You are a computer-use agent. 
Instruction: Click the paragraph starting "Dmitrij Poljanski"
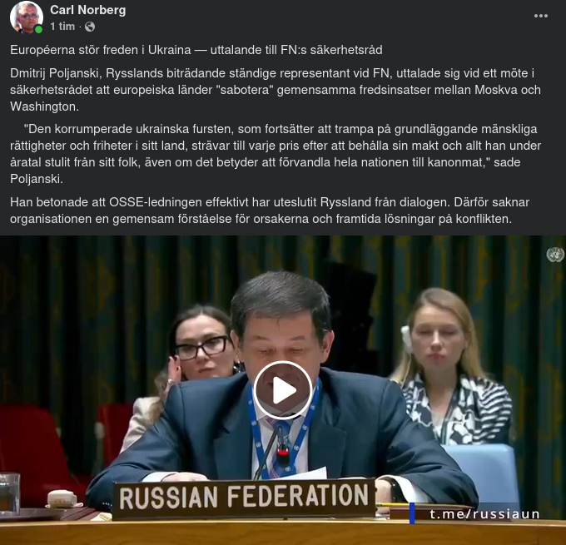coord(276,90)
